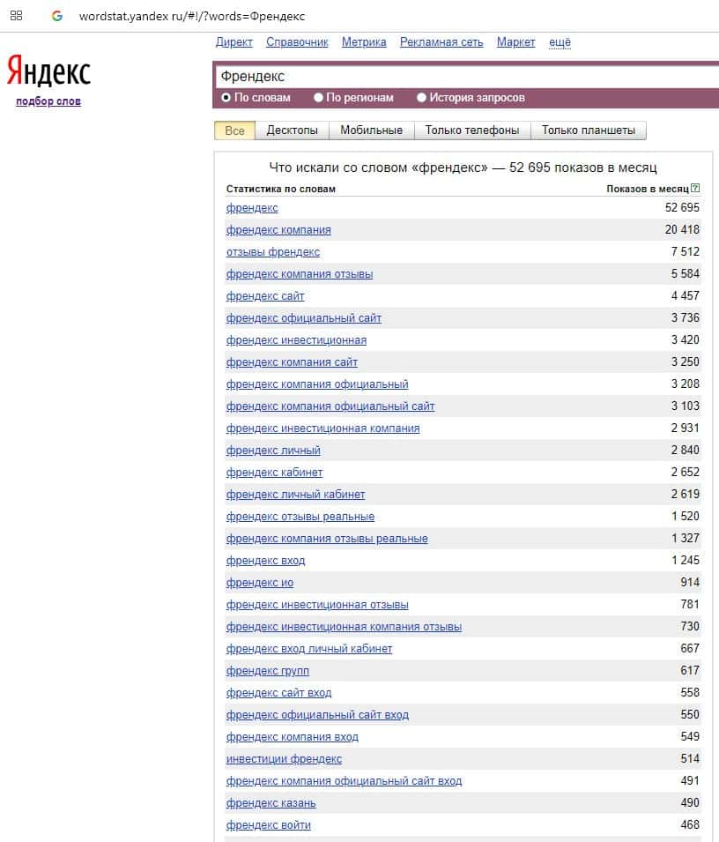Switch to the Только телефоны tab
This screenshot has width=719, height=842.
click(472, 130)
